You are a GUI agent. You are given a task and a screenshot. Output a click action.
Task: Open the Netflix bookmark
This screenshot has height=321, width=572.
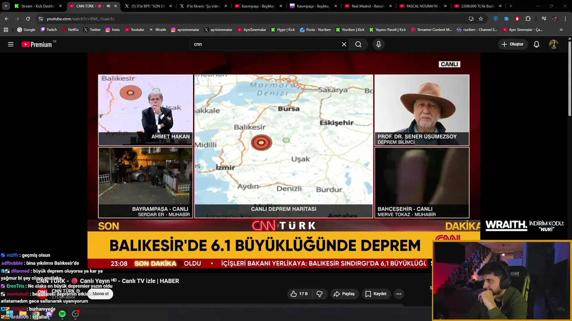[70, 30]
